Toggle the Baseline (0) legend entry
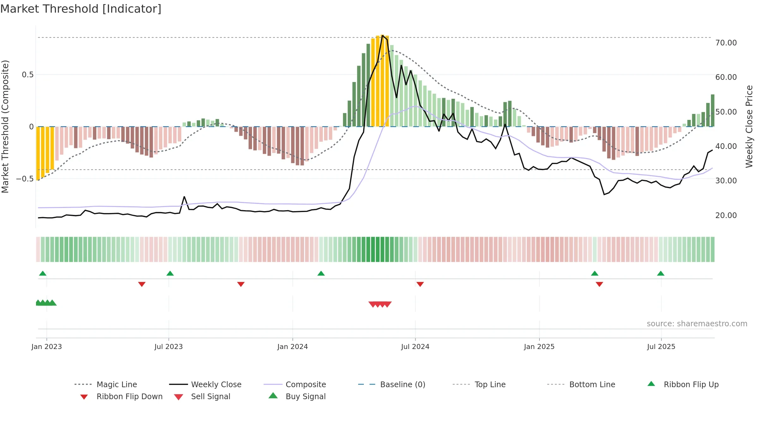 pyautogui.click(x=392, y=384)
